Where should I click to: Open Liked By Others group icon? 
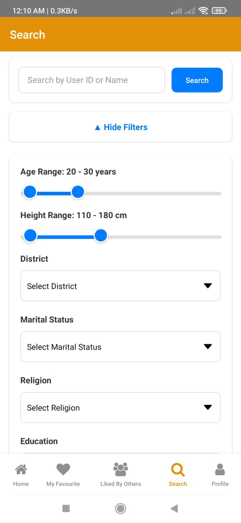(x=120, y=469)
